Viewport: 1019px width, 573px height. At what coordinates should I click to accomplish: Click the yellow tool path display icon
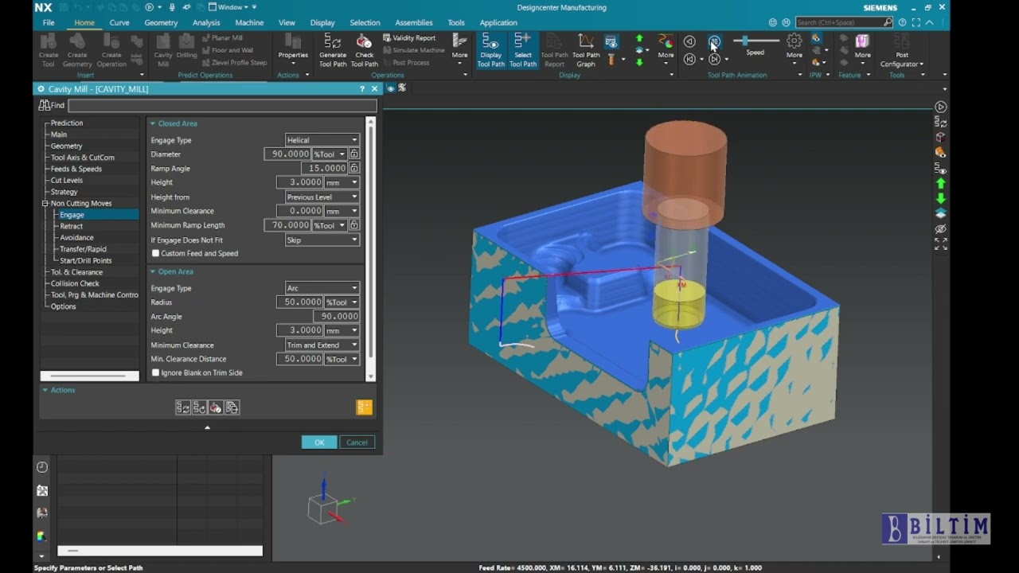click(x=364, y=407)
